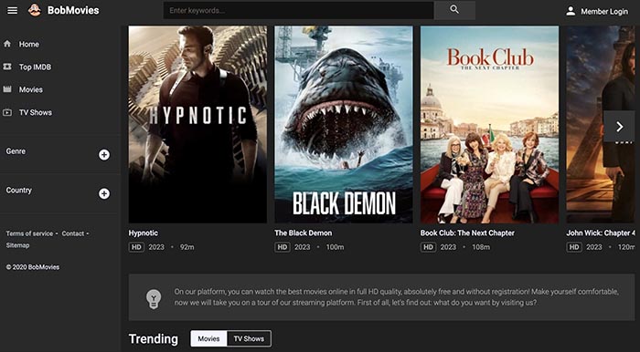Screen dimensions: 640x352
Task: Open TV Shows in sidebar
Action: click(35, 112)
